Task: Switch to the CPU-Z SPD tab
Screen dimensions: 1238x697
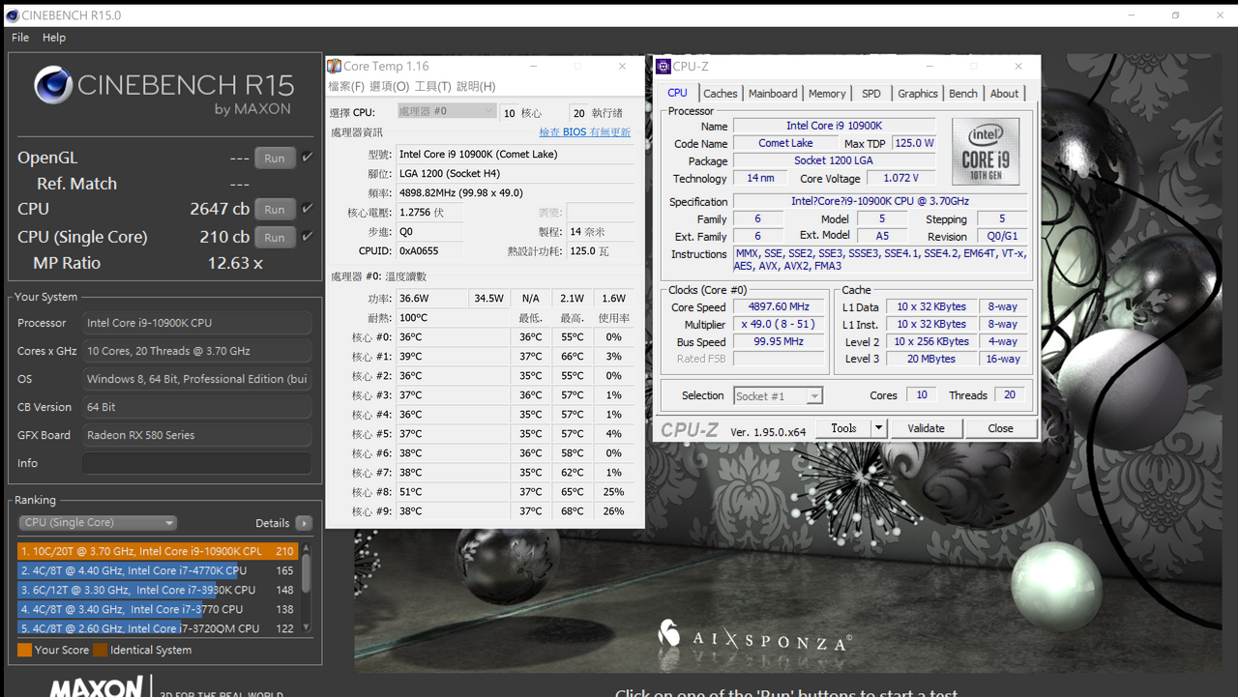Action: [871, 94]
